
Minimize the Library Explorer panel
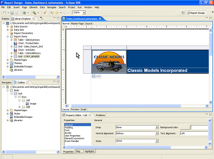pos(54,18)
